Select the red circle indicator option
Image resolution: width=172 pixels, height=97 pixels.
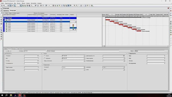(73, 25)
